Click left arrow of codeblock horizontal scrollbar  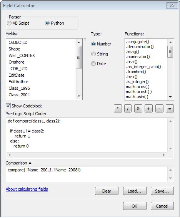point(10,155)
